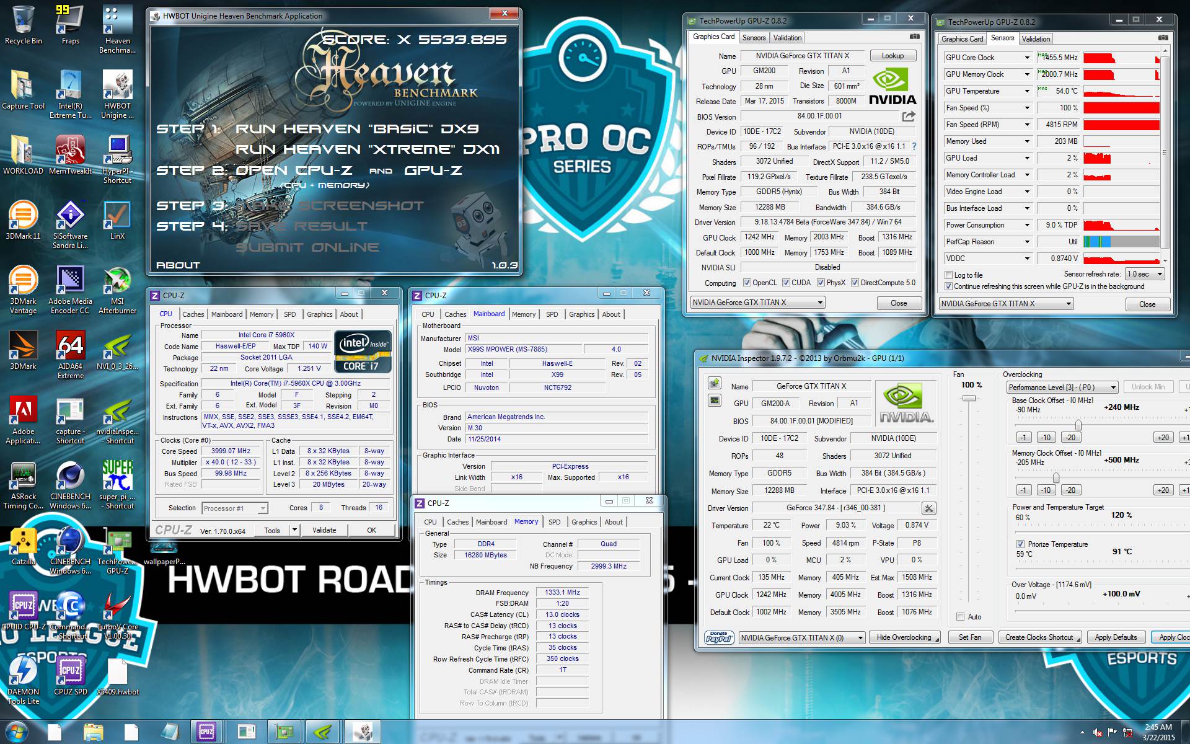Image resolution: width=1190 pixels, height=744 pixels.
Task: Launch Intel Extreme Tuning Utility shortcut
Action: point(70,94)
